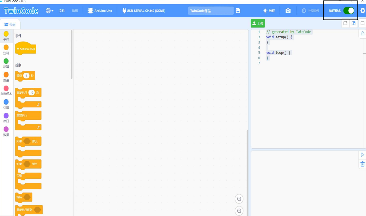The width and height of the screenshot is (366, 216).
Task: Select the 代码 tab
Action: coord(10,24)
